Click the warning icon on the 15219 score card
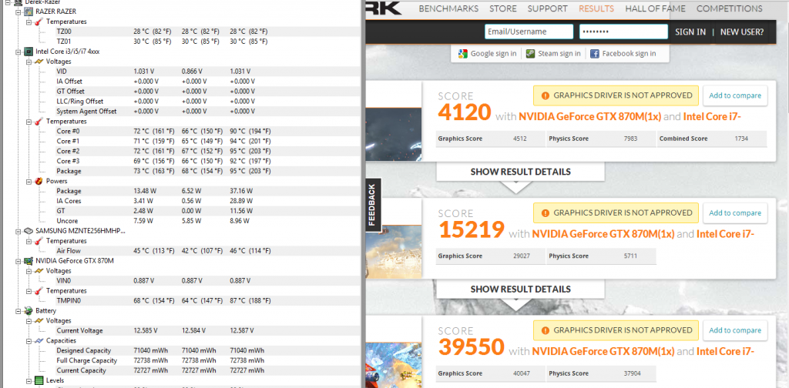789x388 pixels. [546, 213]
